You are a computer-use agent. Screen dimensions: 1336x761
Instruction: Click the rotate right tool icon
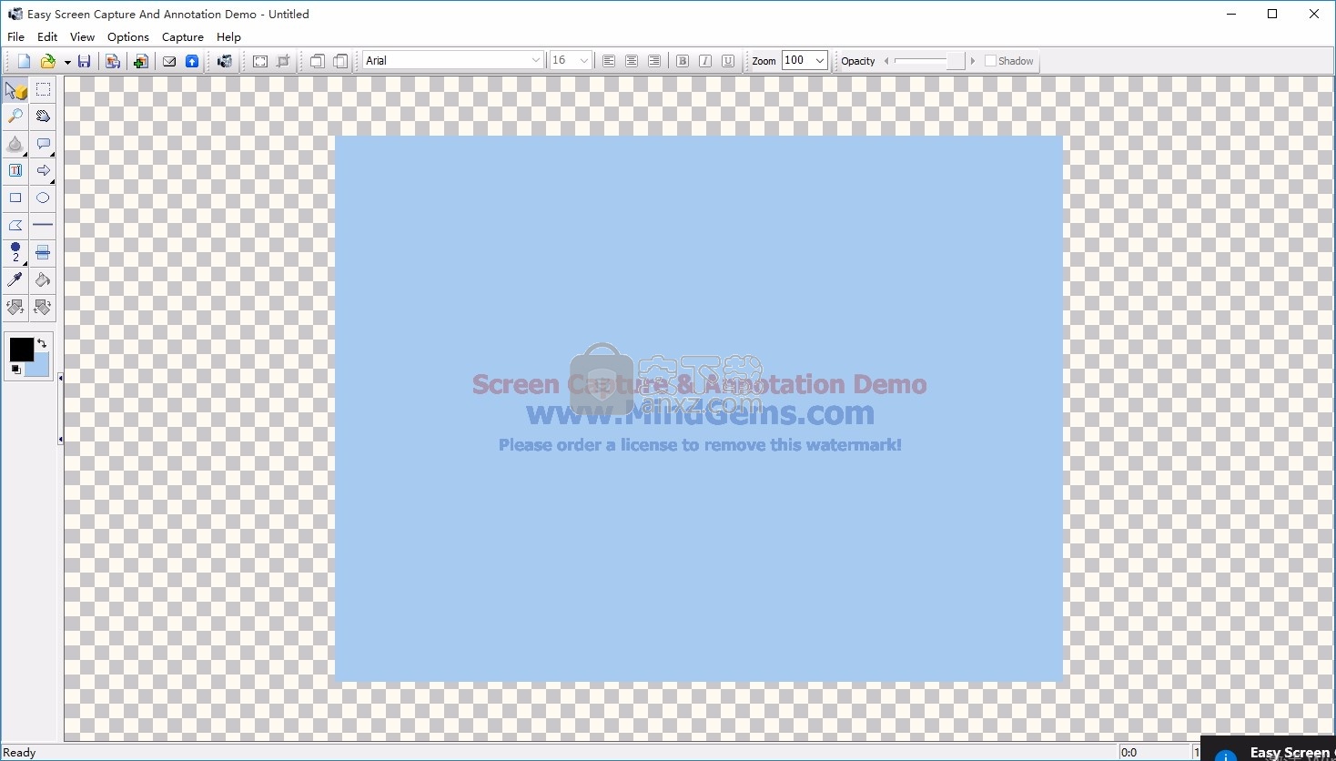click(x=43, y=307)
